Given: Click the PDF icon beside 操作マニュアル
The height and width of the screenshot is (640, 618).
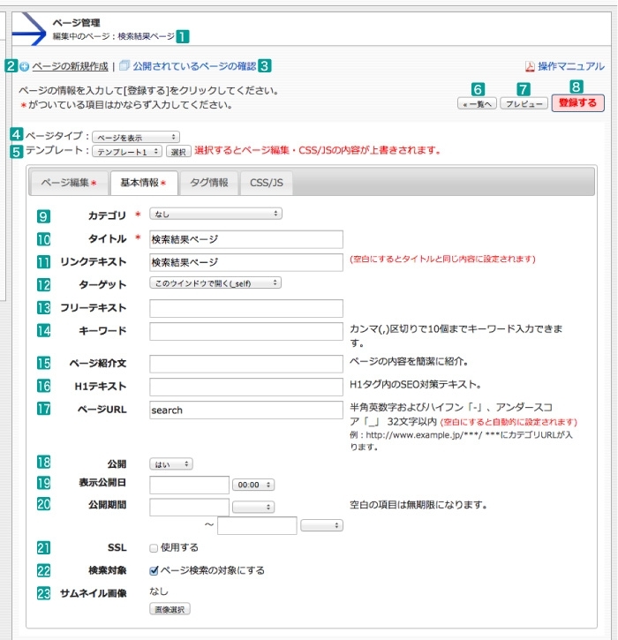Looking at the screenshot, I should [x=530, y=66].
